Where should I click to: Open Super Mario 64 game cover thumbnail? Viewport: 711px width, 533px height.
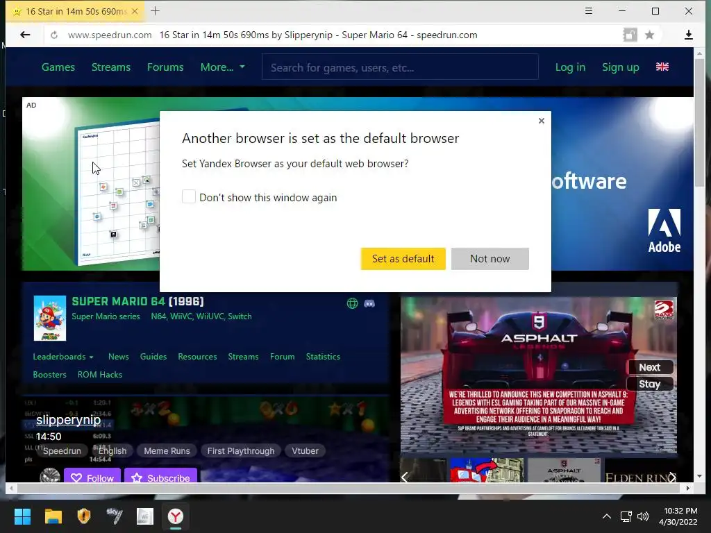point(50,318)
